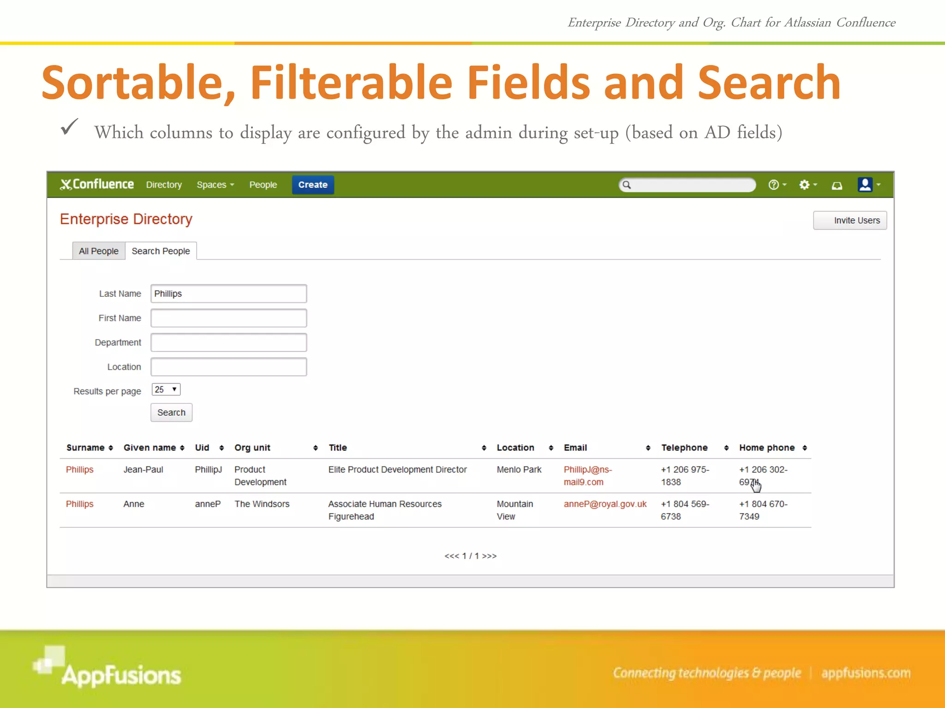Click the 'Product Development' org unit cell
945x708 pixels.
pyautogui.click(x=260, y=476)
